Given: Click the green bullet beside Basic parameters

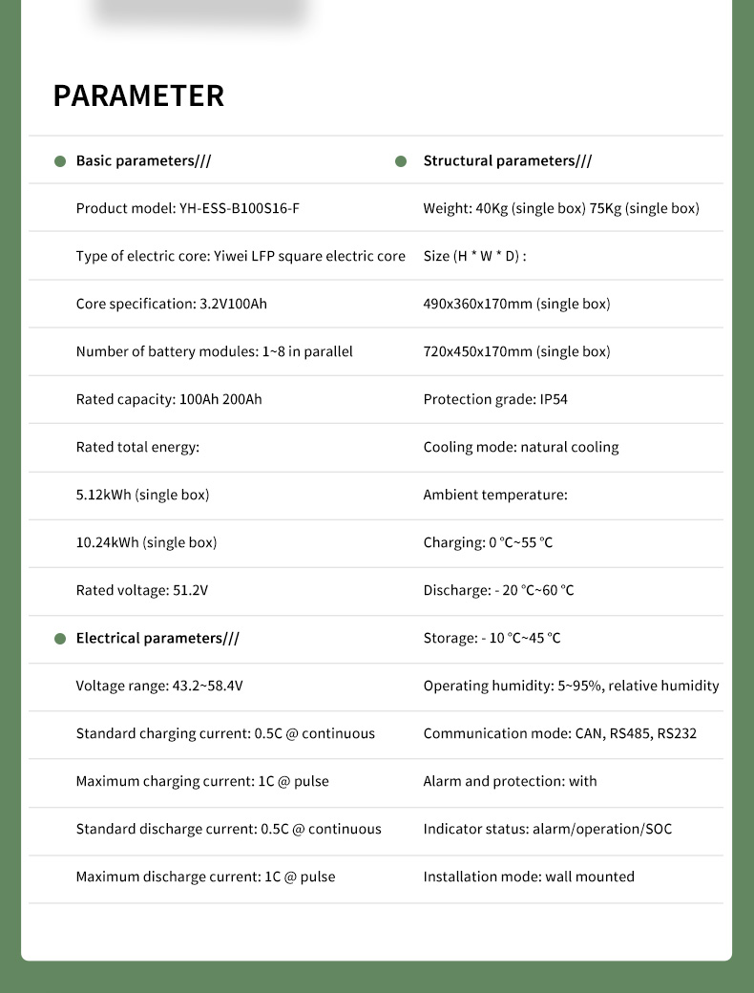Looking at the screenshot, I should point(60,161).
